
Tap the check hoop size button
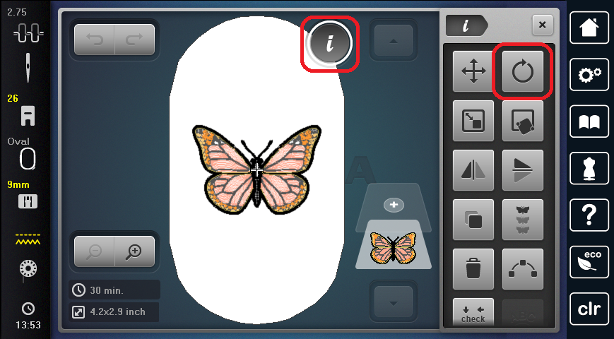point(473,311)
